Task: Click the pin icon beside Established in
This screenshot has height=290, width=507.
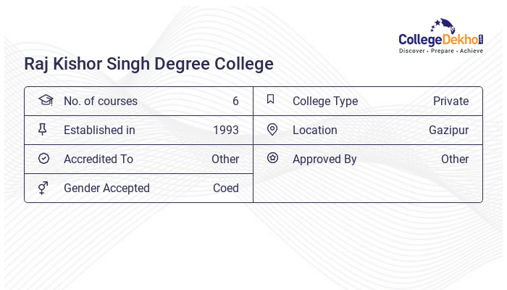Action: 43,129
